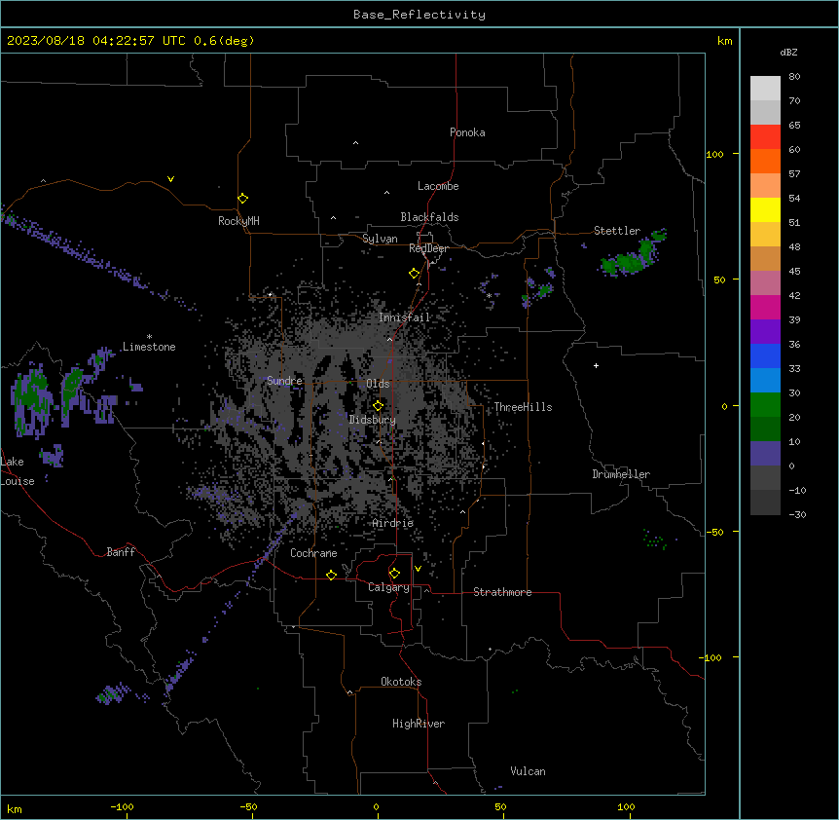Image resolution: width=839 pixels, height=820 pixels.
Task: Select the magenta swatch in dBZ legend
Action: pos(765,307)
